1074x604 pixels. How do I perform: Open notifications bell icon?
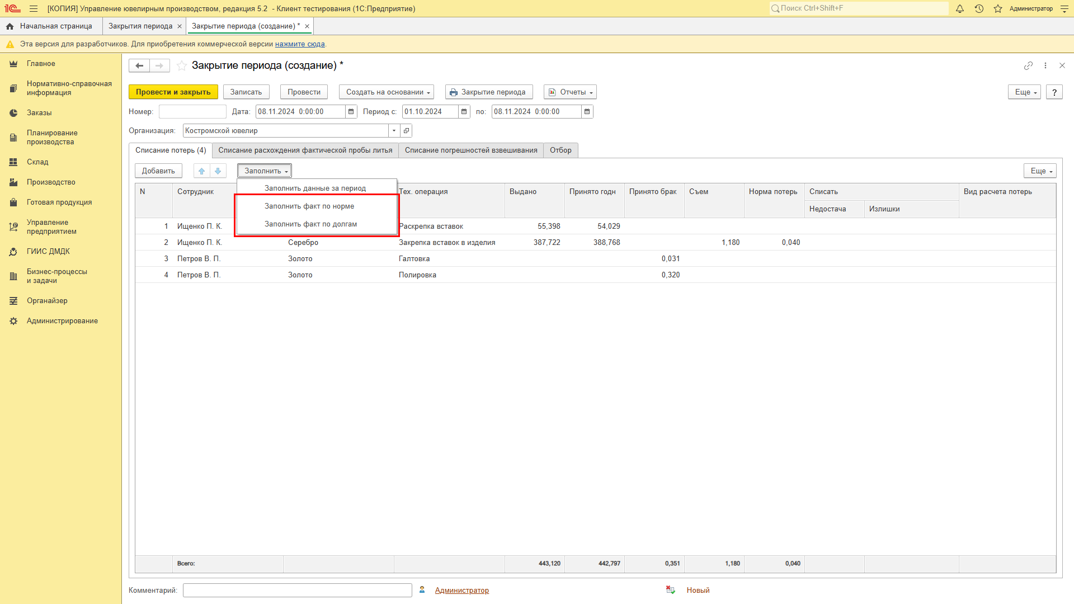click(960, 8)
